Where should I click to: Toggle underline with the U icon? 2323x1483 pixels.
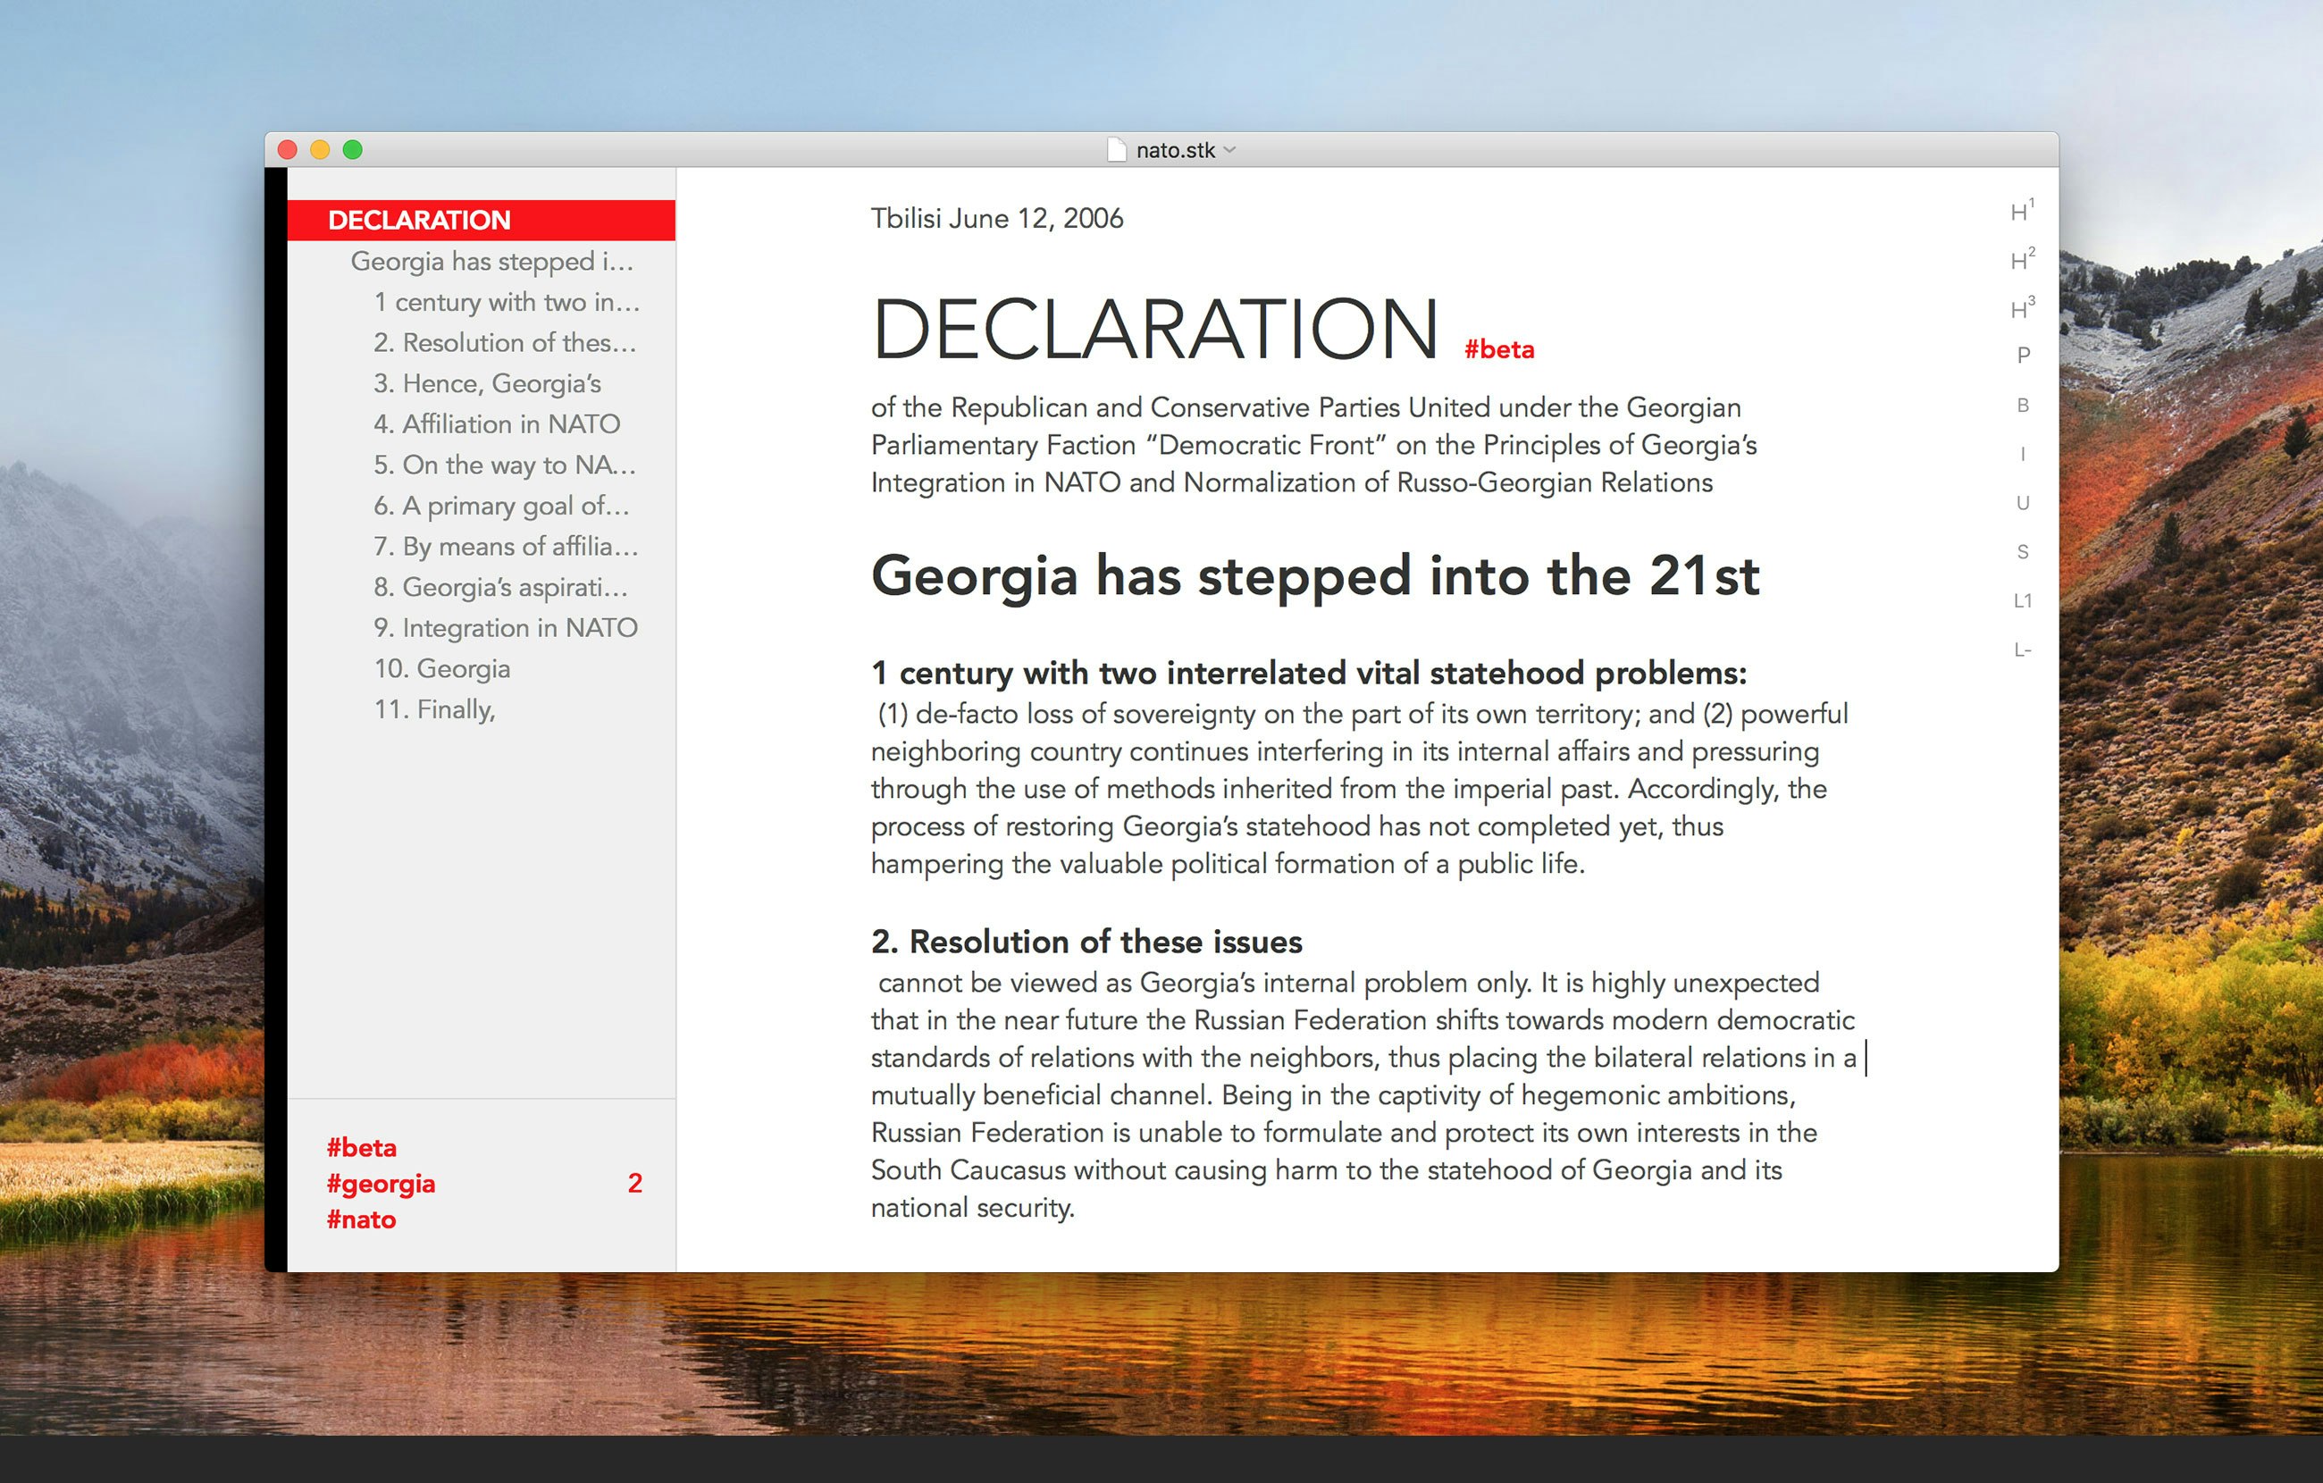click(x=2022, y=502)
